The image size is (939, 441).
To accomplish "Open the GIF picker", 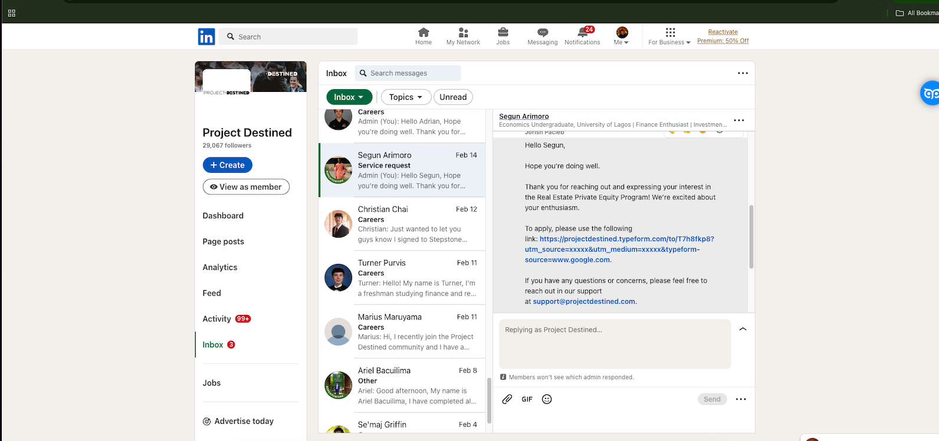I will (527, 399).
